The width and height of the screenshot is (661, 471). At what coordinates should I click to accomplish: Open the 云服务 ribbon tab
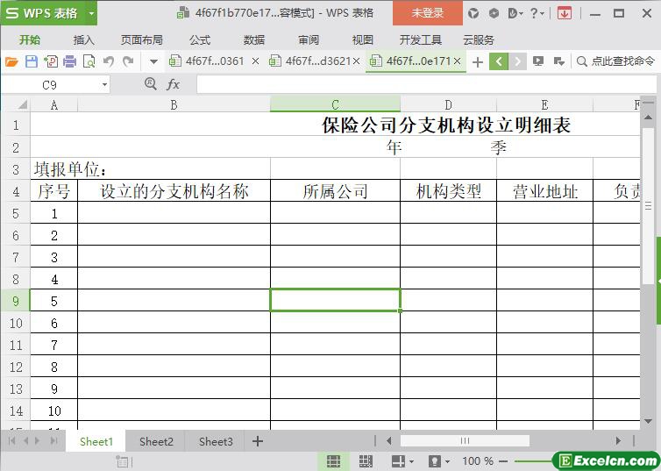[x=479, y=40]
